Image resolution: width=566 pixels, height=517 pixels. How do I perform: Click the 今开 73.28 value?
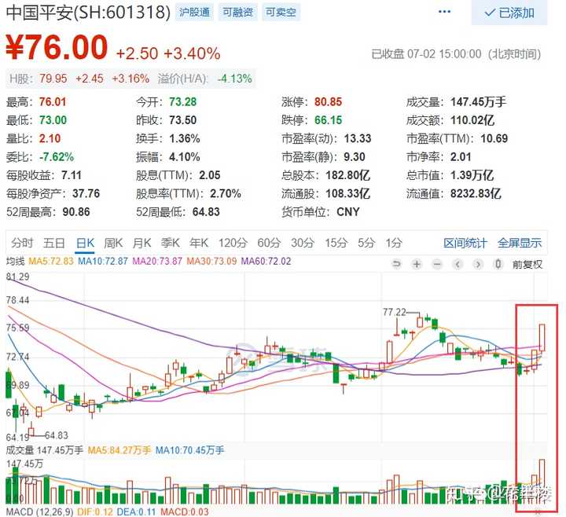[x=183, y=101]
